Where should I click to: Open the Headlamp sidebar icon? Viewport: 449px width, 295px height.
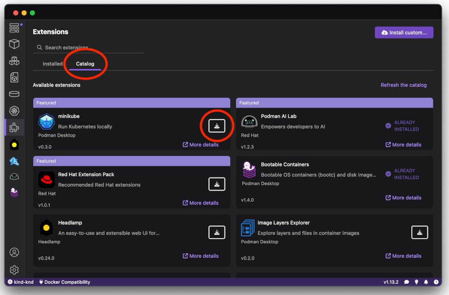point(14,145)
